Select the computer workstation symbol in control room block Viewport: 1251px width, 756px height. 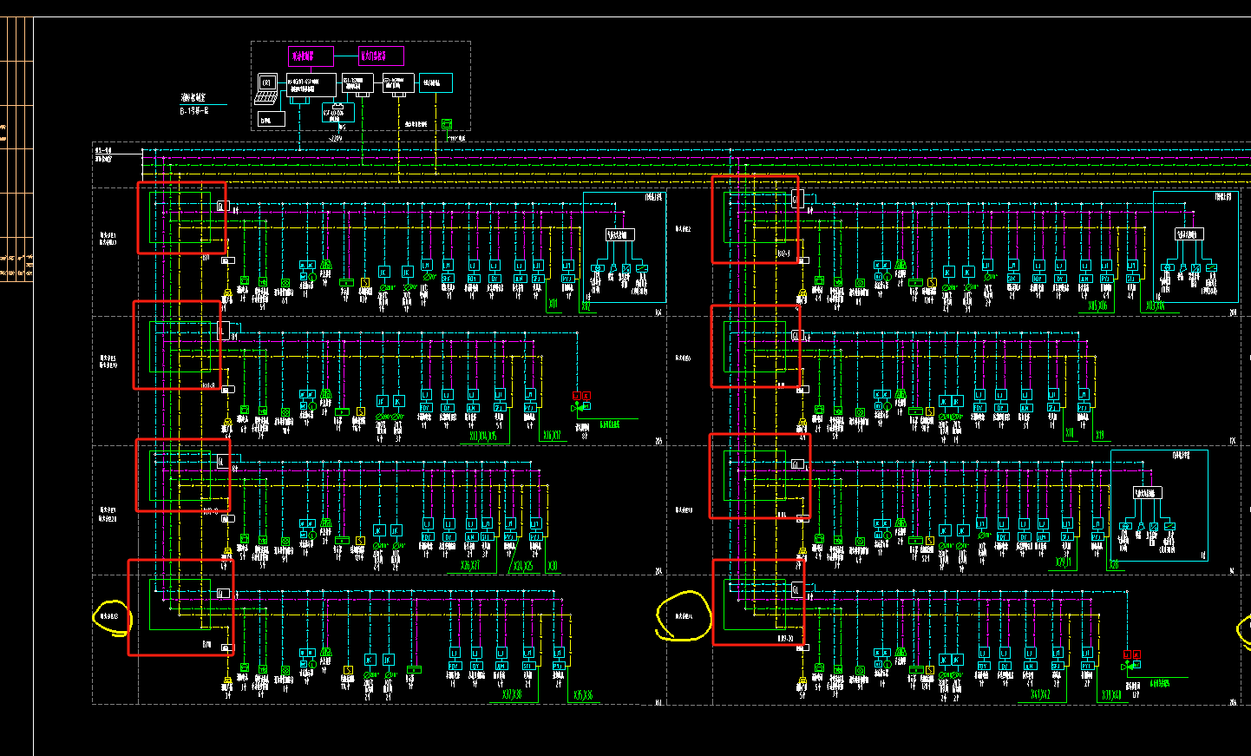click(x=266, y=89)
